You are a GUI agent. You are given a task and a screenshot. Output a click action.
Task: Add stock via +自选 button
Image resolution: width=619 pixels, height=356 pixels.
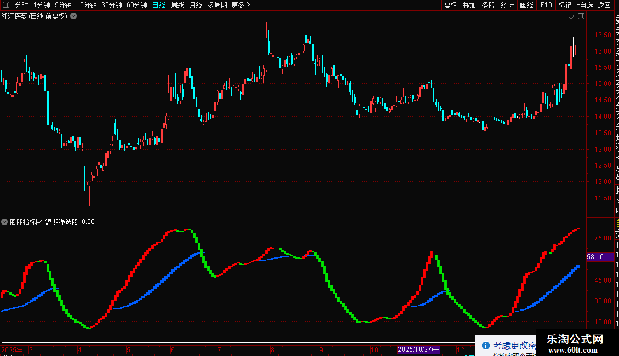584,5
